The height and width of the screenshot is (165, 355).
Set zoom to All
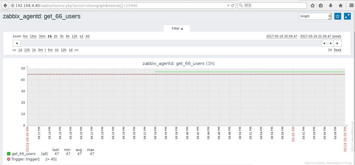(x=88, y=36)
